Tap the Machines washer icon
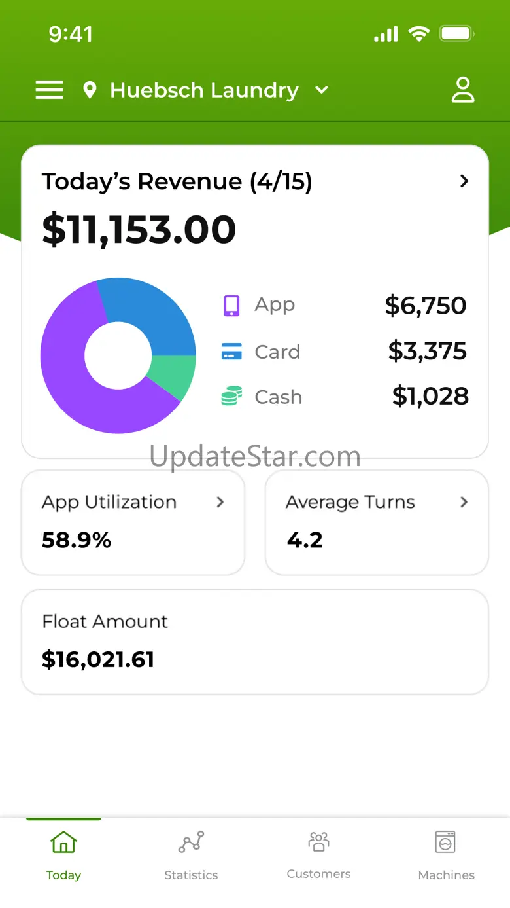This screenshot has height=908, width=510. (445, 842)
